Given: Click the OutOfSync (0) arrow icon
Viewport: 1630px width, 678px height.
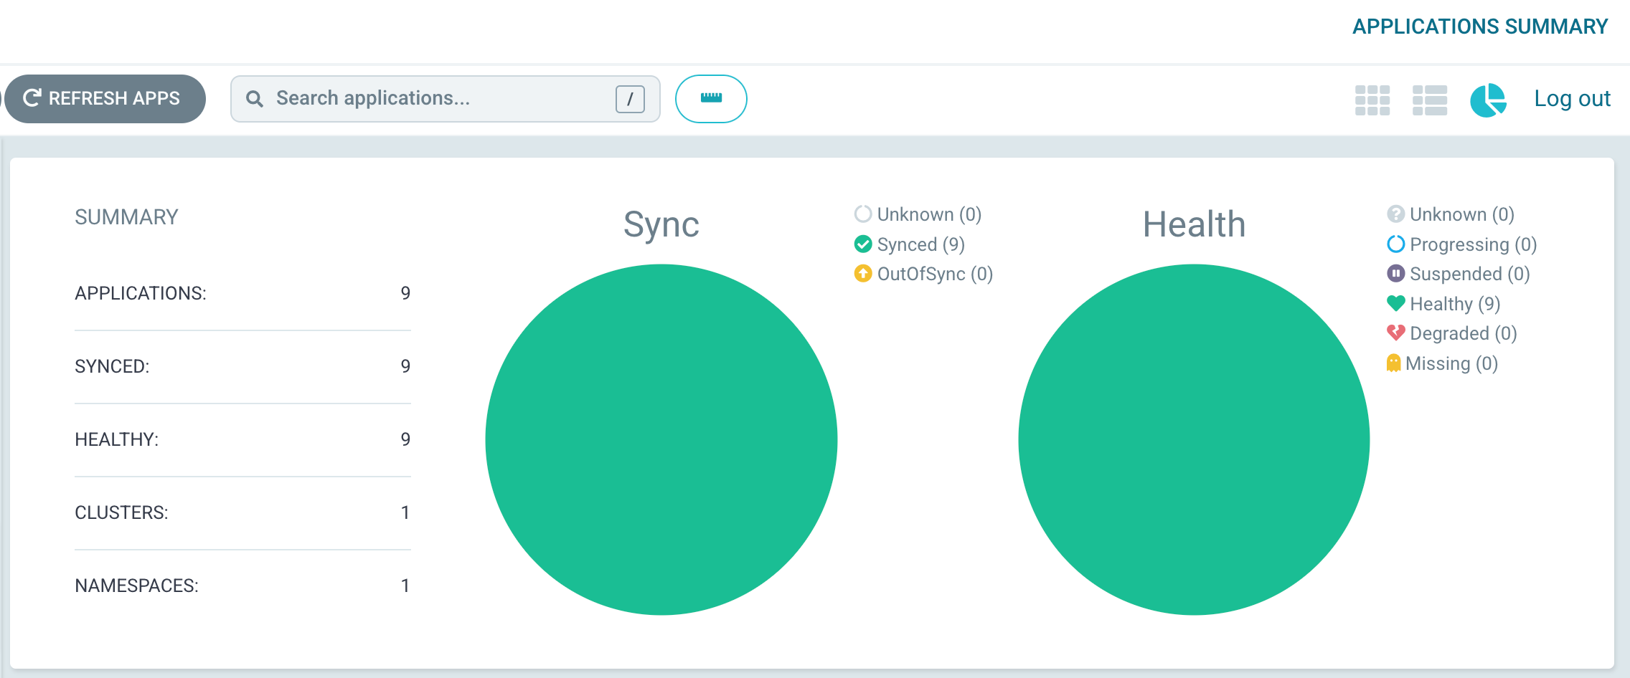Looking at the screenshot, I should pos(863,274).
